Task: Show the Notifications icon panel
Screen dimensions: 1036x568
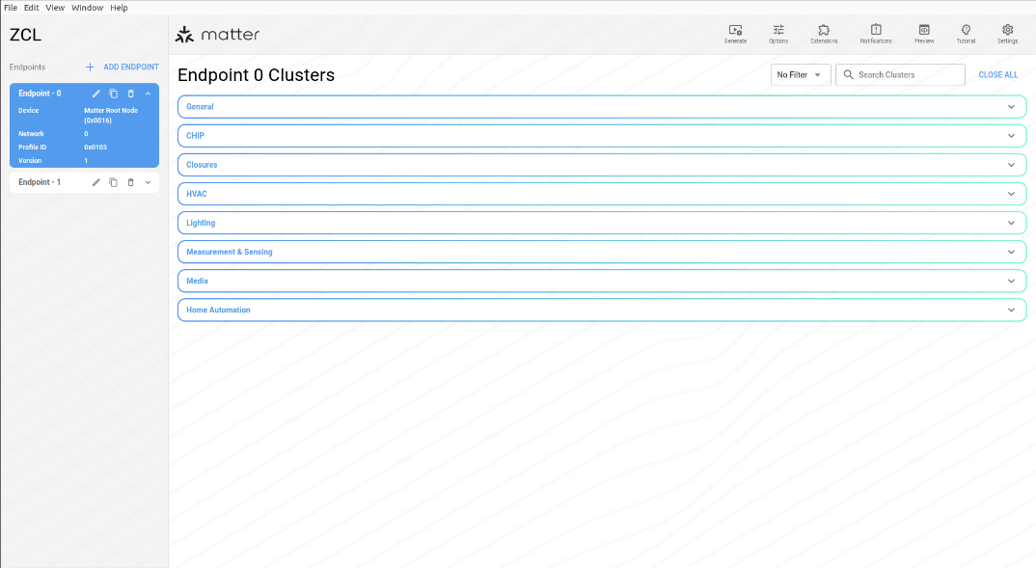Action: (876, 31)
